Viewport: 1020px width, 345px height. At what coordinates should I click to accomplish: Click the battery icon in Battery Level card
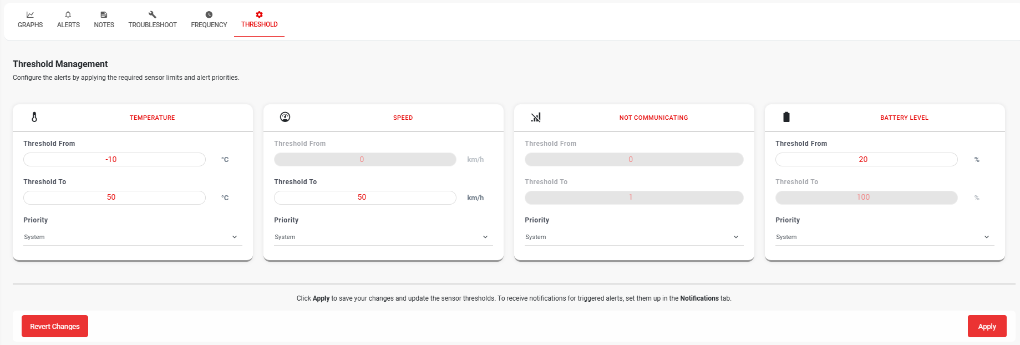click(x=786, y=117)
